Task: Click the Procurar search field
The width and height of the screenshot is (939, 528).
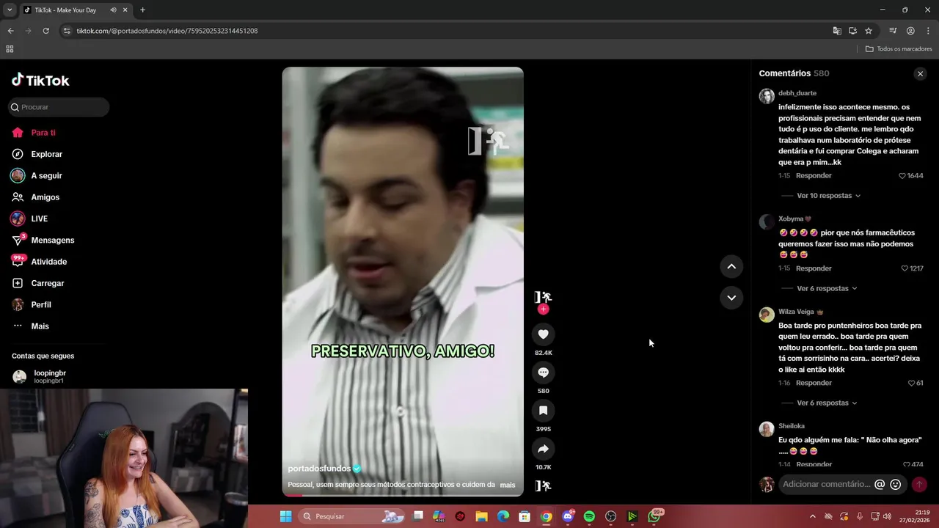Action: pos(59,107)
